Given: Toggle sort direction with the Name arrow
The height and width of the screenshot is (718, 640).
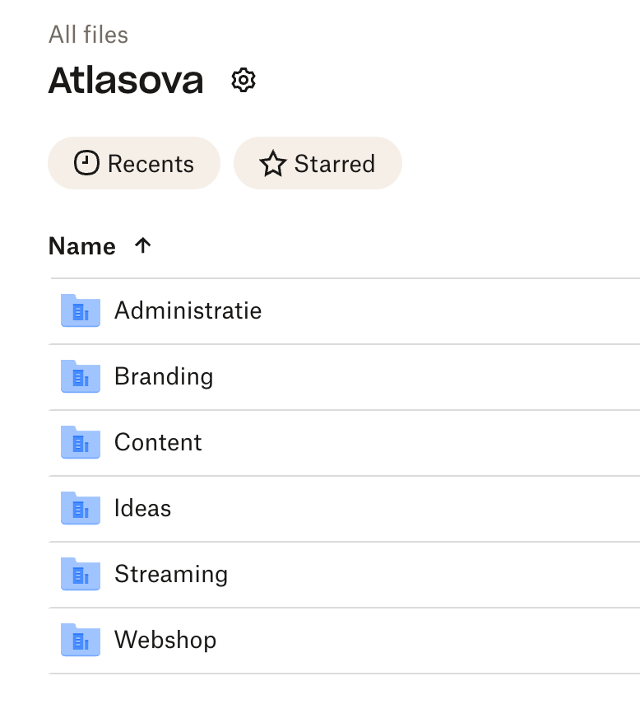Looking at the screenshot, I should tap(143, 245).
